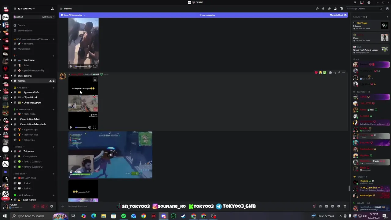
Task: Click the chat scrollbar thumb
Action: 349,188
